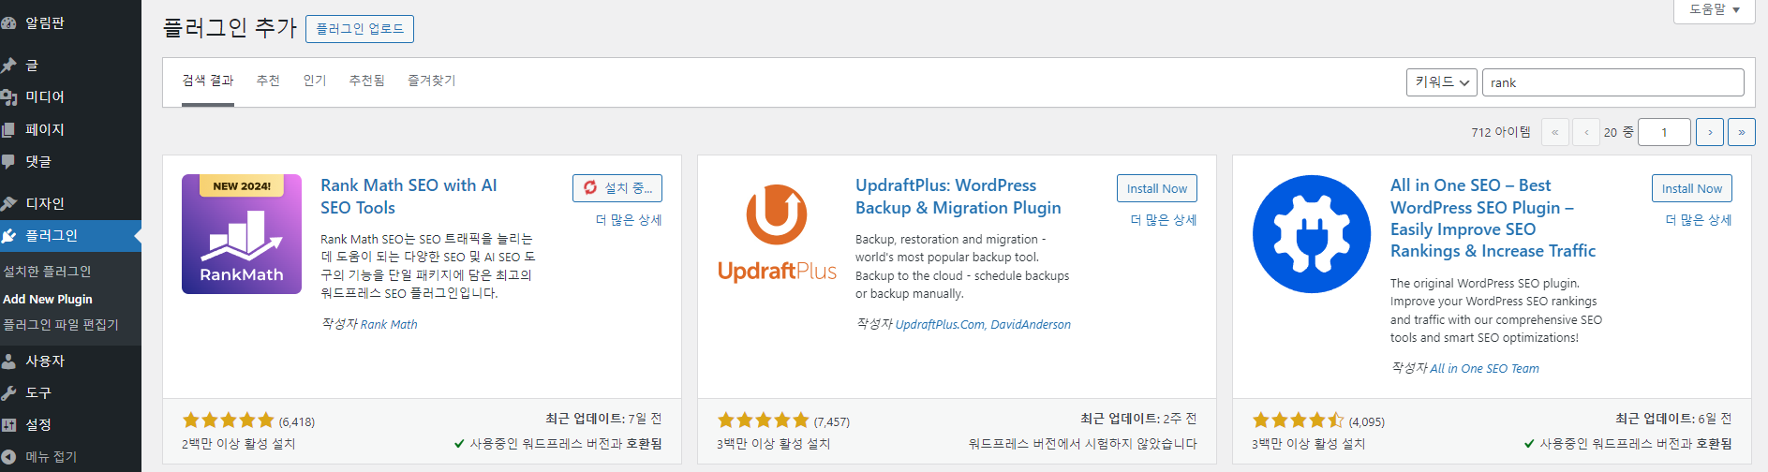Click the Rank Math plugin logo

[242, 234]
